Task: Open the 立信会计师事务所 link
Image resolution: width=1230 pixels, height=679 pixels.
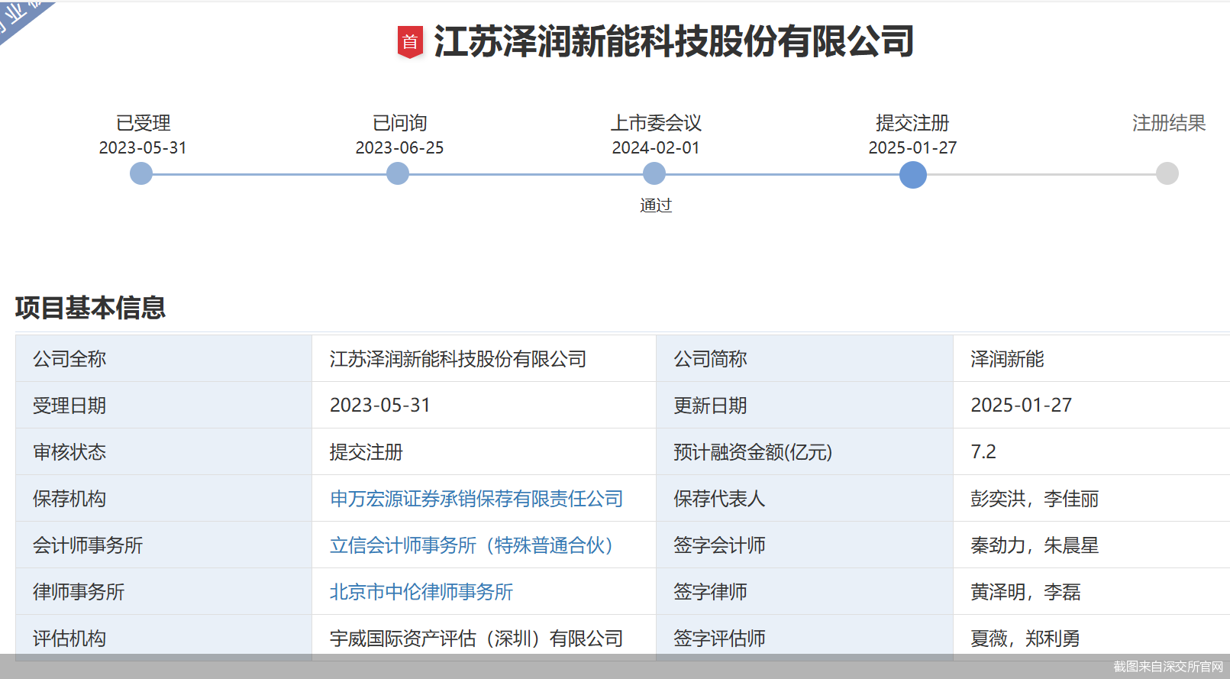Action: tap(471, 545)
